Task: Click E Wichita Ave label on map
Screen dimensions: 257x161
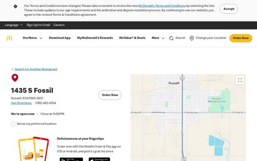Action: point(191,113)
